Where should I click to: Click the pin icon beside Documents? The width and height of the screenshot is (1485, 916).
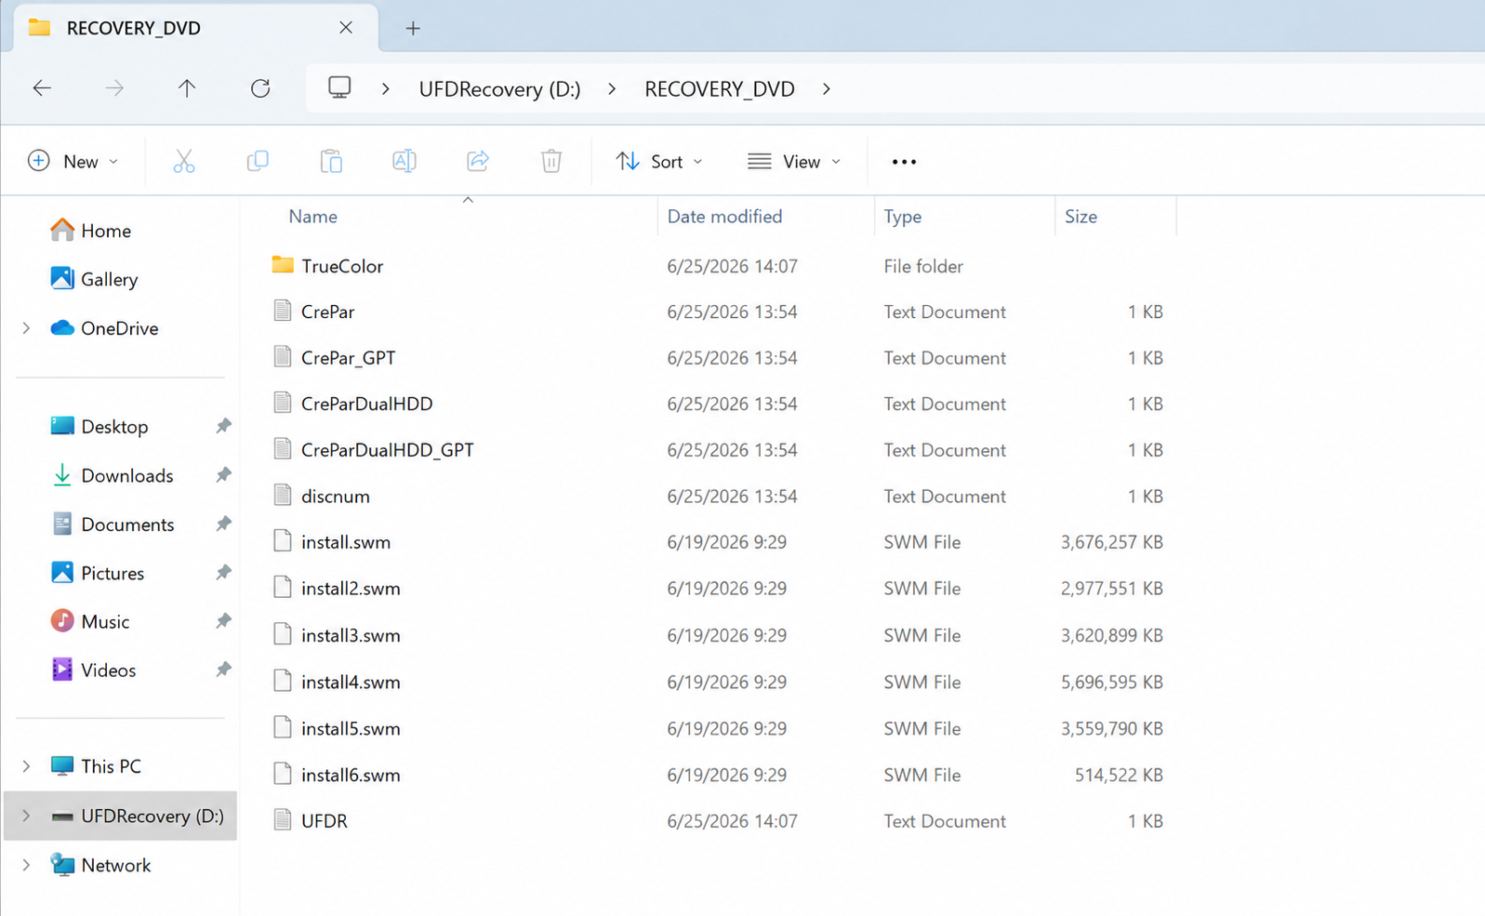(x=223, y=524)
